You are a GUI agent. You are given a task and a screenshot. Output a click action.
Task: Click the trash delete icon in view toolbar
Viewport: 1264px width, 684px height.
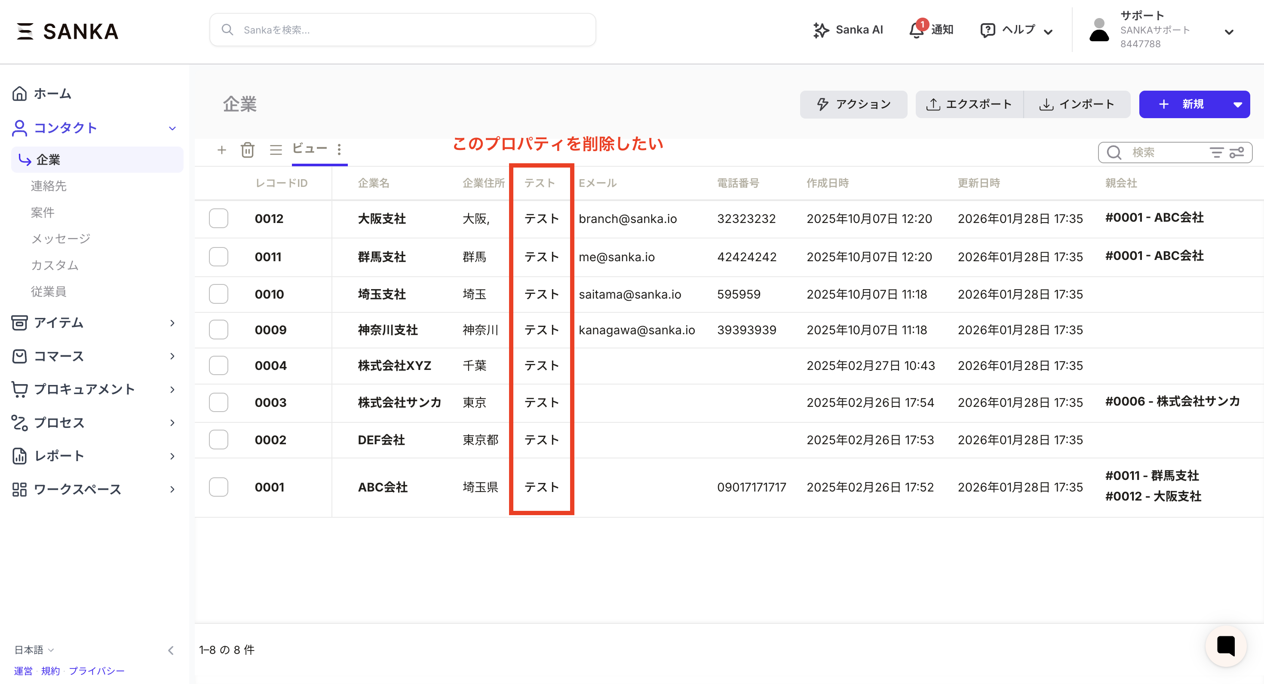[248, 150]
